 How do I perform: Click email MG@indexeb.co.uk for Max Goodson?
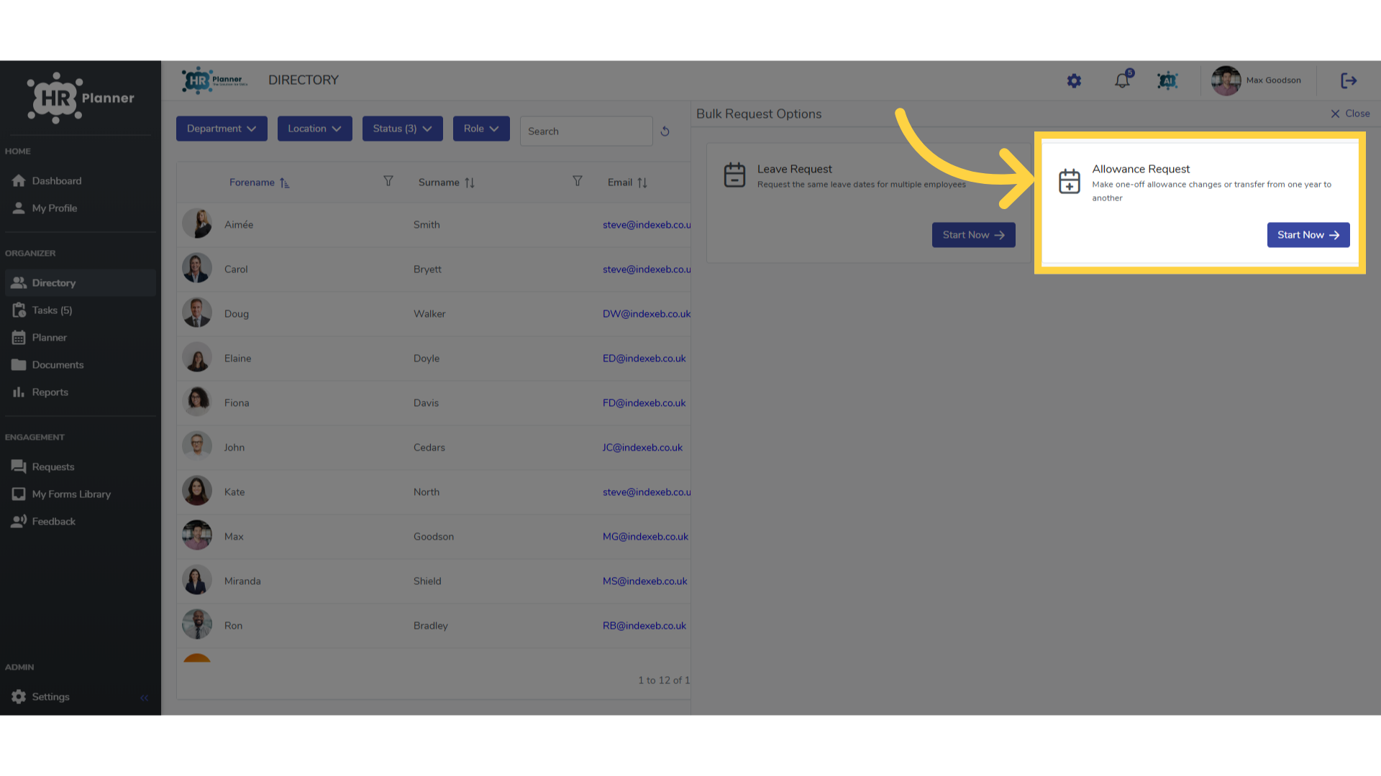pos(645,537)
